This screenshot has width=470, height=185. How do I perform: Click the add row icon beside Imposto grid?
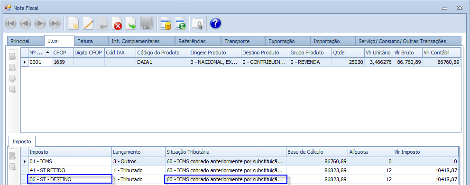13,156
